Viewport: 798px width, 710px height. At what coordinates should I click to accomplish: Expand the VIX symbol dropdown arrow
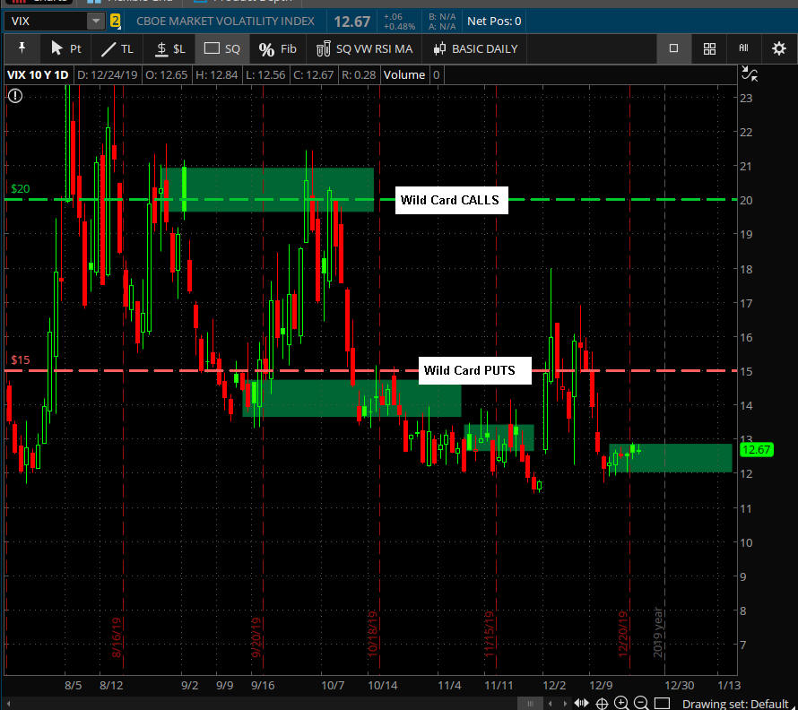(x=95, y=21)
